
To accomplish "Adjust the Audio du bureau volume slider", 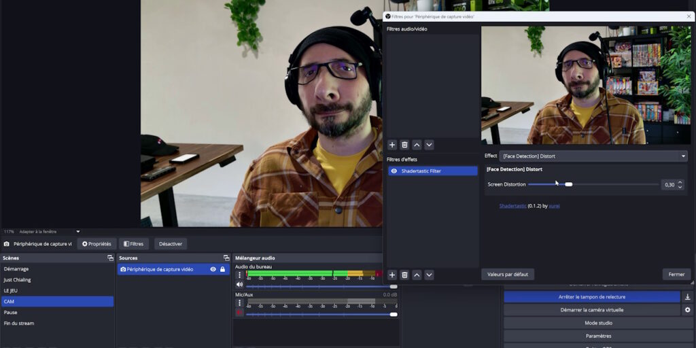I will point(321,286).
